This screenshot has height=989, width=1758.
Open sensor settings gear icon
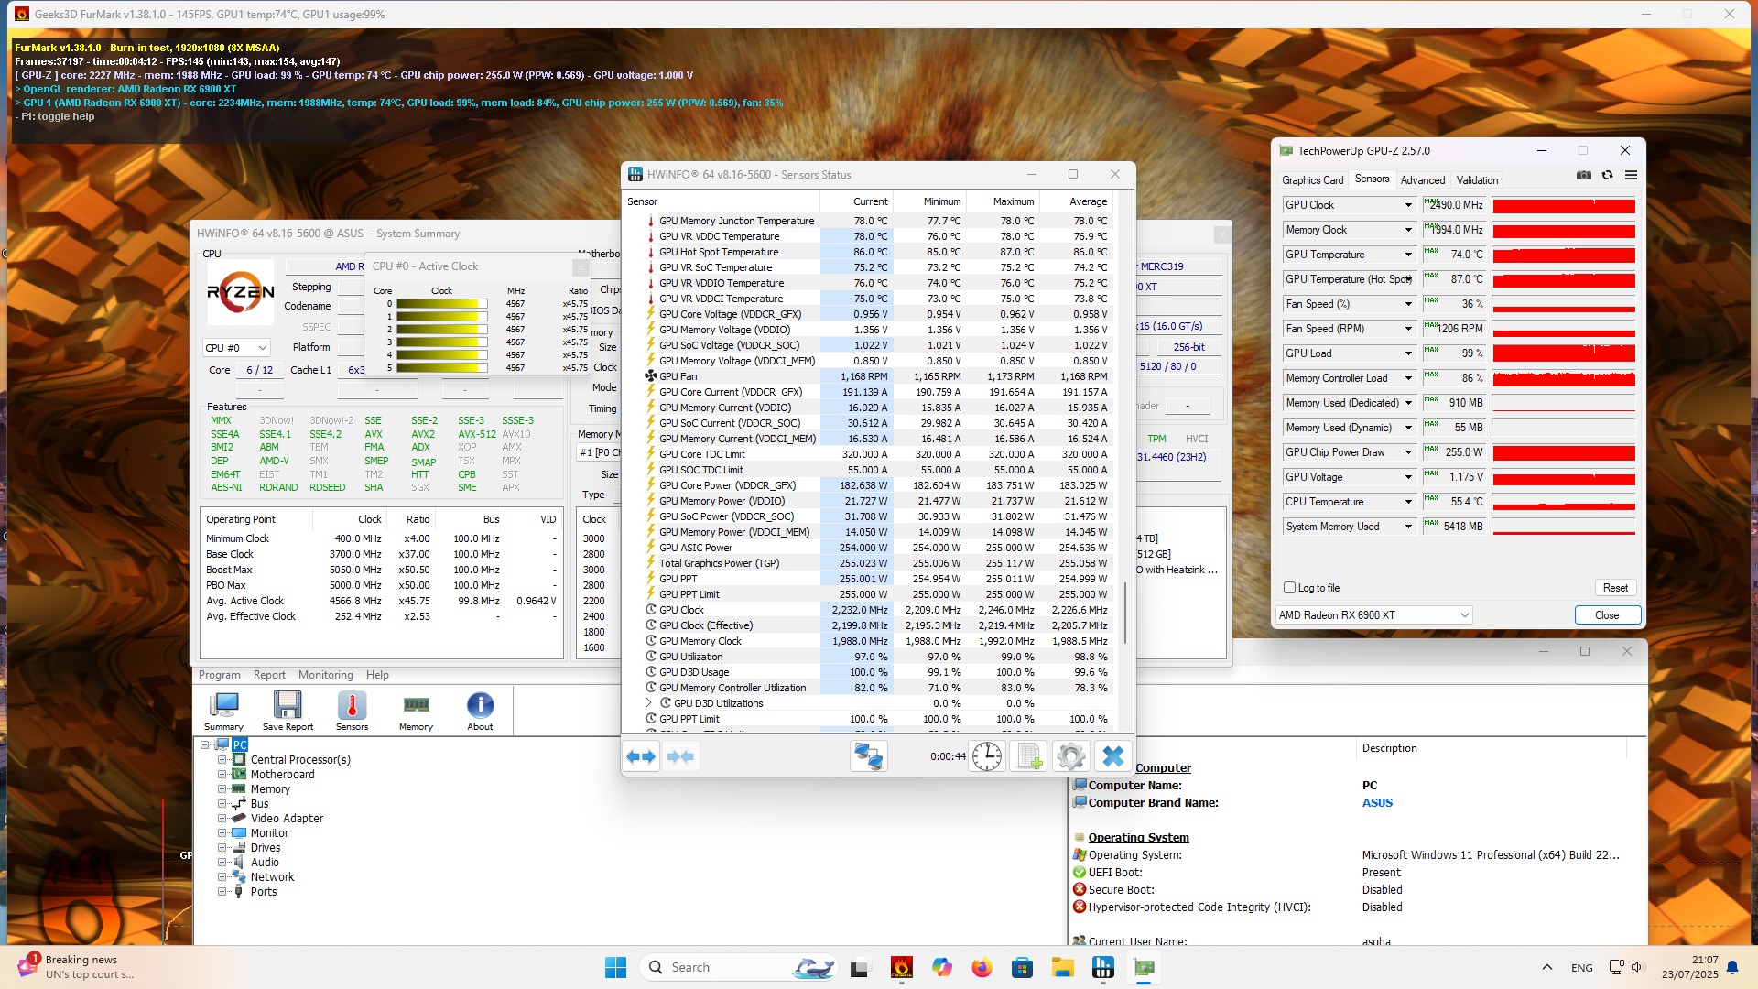(x=1070, y=756)
